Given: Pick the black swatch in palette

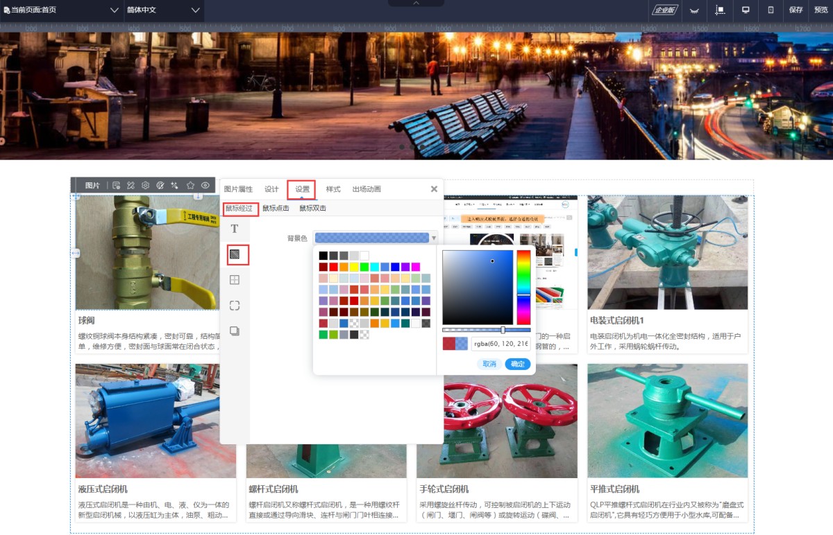Looking at the screenshot, I should [323, 256].
